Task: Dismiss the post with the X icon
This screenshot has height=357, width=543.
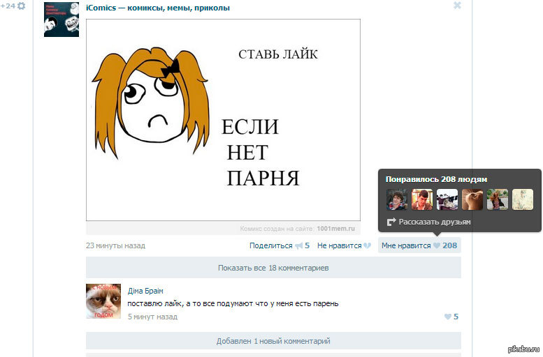Action: [457, 5]
